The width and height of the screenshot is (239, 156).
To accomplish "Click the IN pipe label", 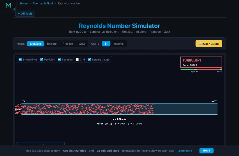I will [24, 101].
